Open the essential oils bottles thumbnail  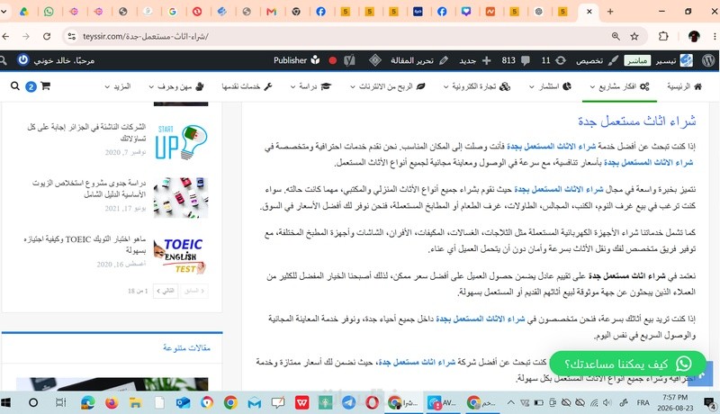coord(181,198)
